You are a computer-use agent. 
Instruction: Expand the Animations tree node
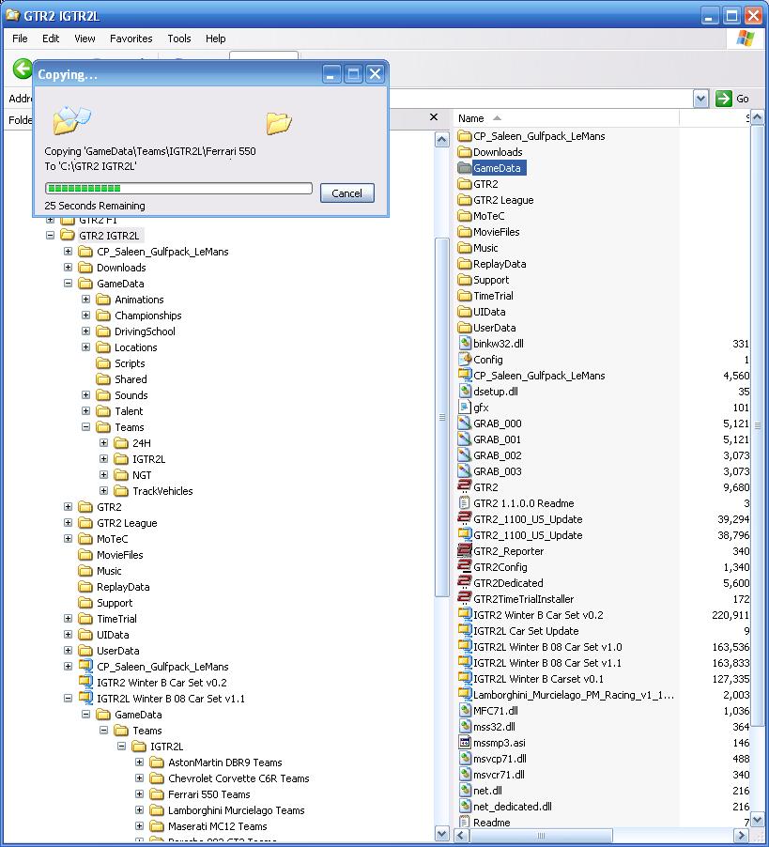[85, 300]
